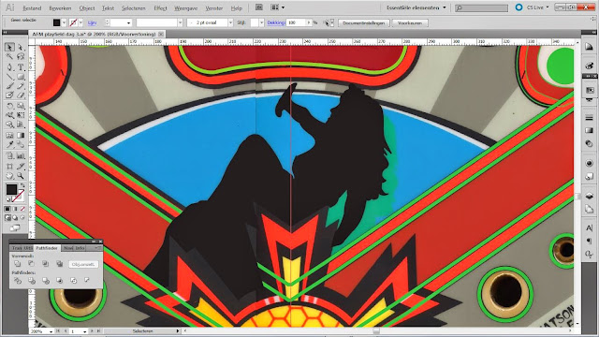Select the Type tool
Image resolution: width=599 pixels, height=337 pixels.
tap(21, 66)
